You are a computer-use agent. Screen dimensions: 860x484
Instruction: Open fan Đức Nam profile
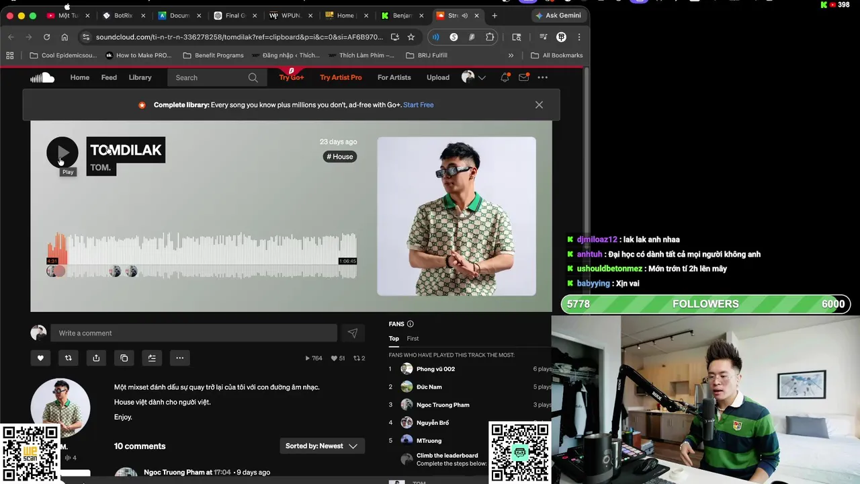[429, 387]
